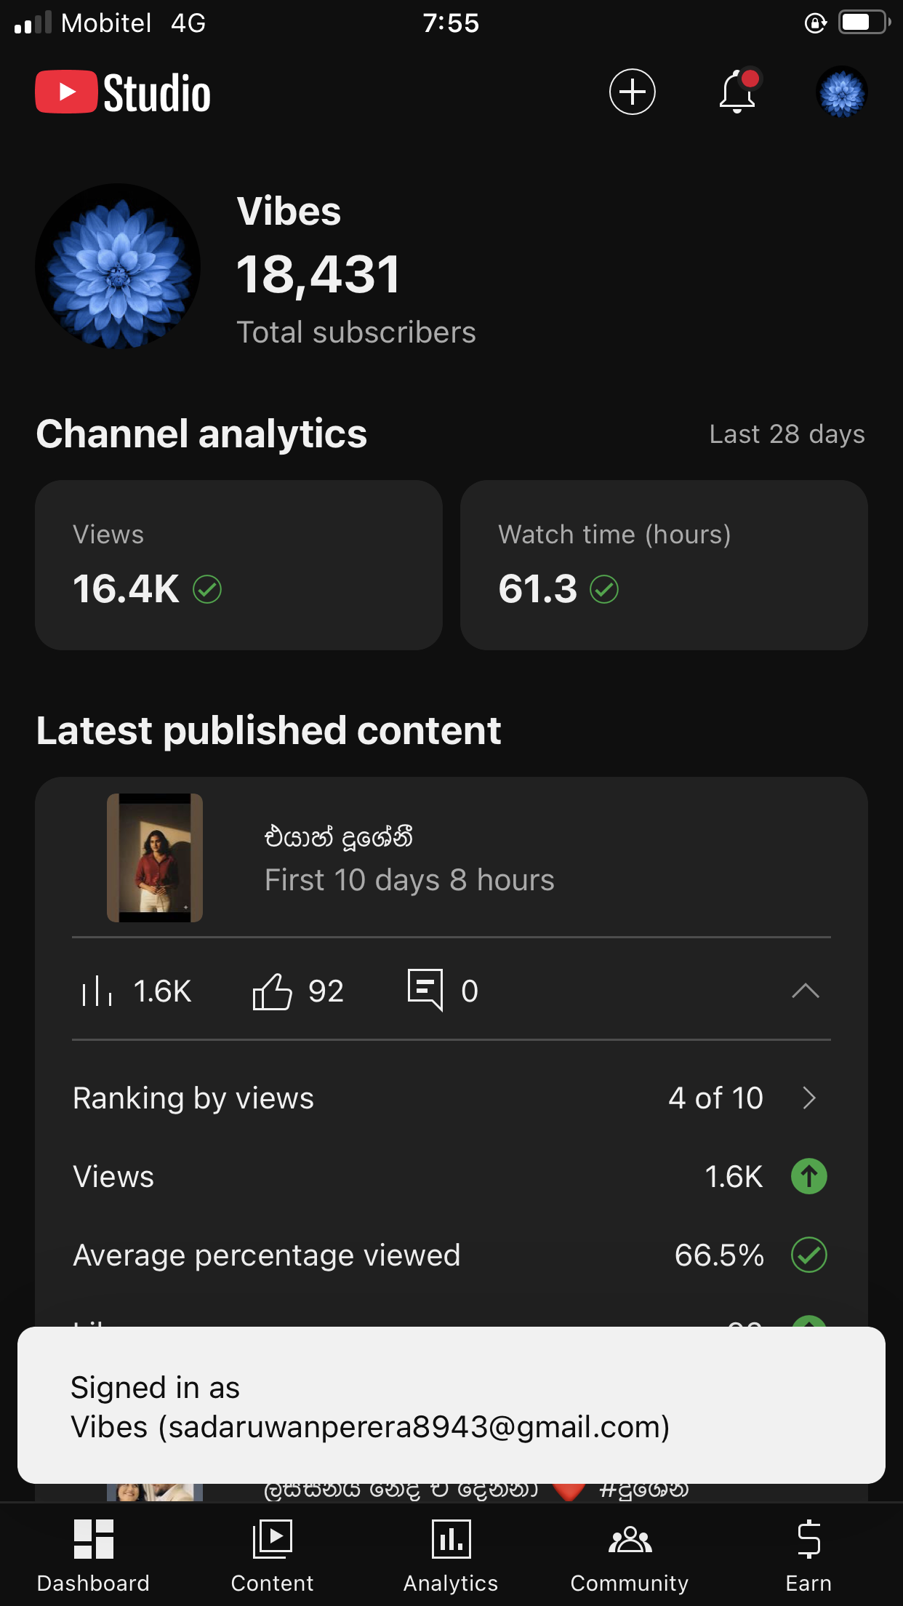Open the Views analytics card
This screenshot has height=1606, width=903.
pyautogui.click(x=238, y=564)
